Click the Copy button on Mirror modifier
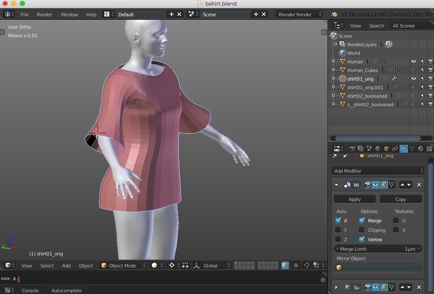Screen dimensions: 434x294 pyautogui.click(x=401, y=199)
